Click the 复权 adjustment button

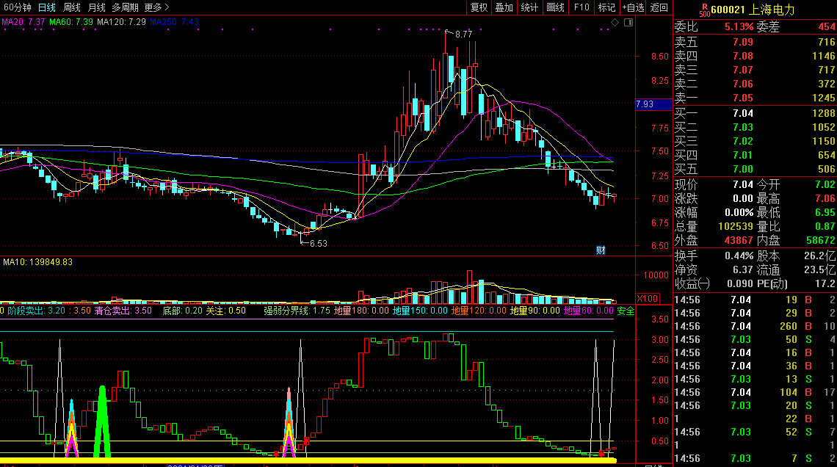point(479,7)
